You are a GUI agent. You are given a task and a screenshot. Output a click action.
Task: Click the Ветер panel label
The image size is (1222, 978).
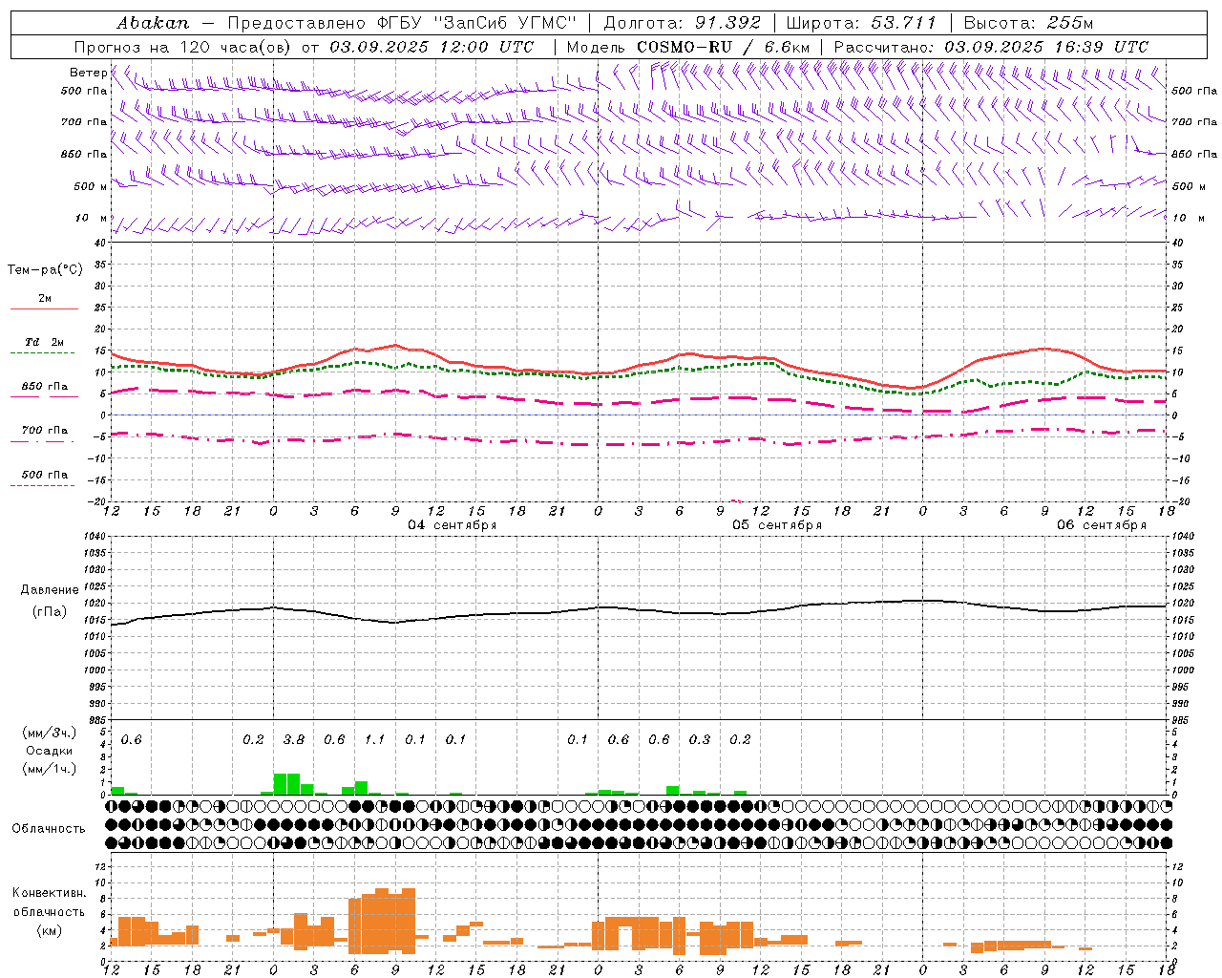pyautogui.click(x=88, y=73)
